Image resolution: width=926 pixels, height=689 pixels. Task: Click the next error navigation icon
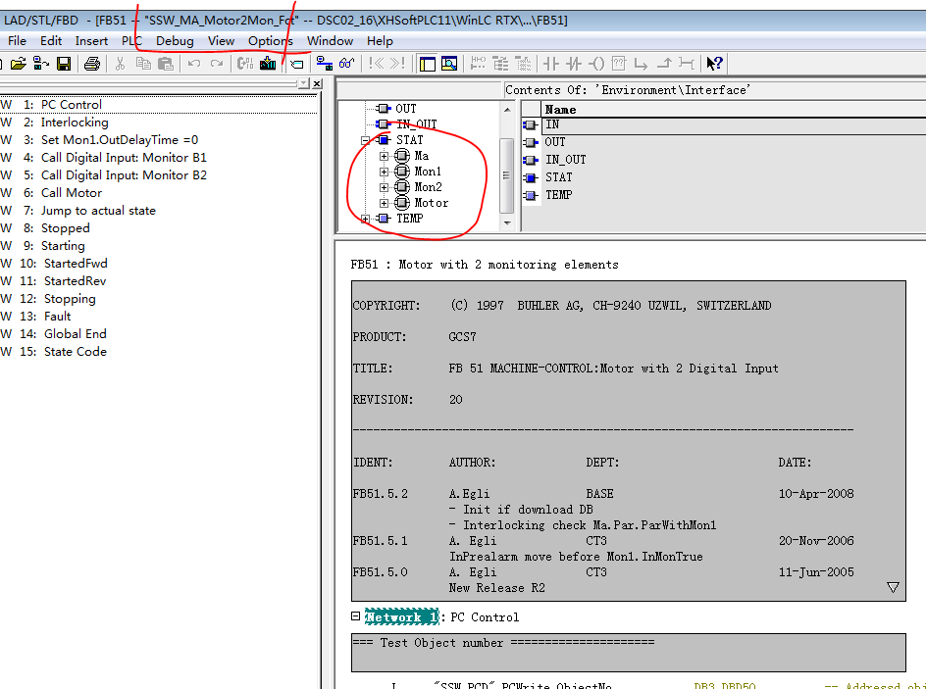point(397,64)
